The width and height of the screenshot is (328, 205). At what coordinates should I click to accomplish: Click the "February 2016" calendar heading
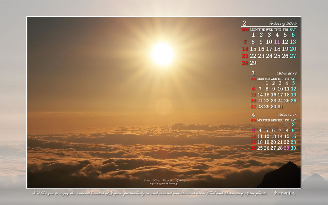point(283,24)
